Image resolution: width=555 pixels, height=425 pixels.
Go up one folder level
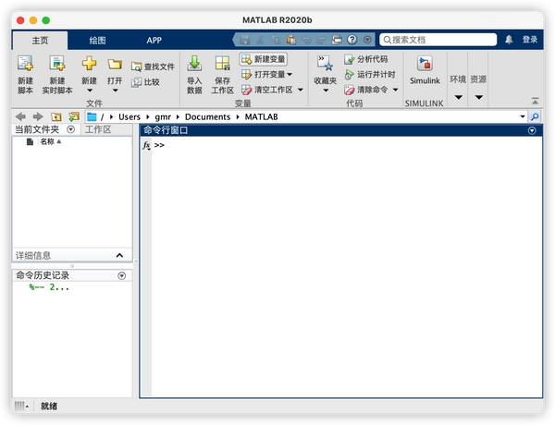coord(55,116)
